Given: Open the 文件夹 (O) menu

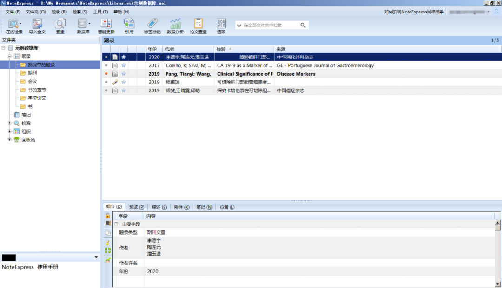Looking at the screenshot, I should pyautogui.click(x=36, y=12).
